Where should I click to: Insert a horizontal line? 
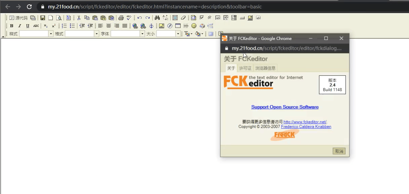pyautogui.click(x=186, y=26)
